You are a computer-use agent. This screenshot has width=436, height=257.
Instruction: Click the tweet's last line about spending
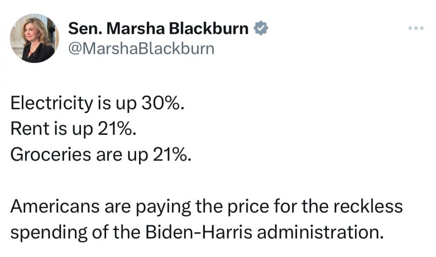pos(197,231)
